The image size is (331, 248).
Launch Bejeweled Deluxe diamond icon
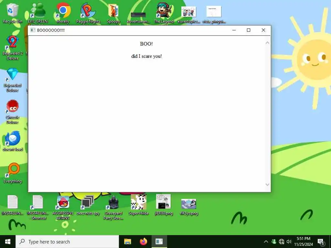click(13, 80)
